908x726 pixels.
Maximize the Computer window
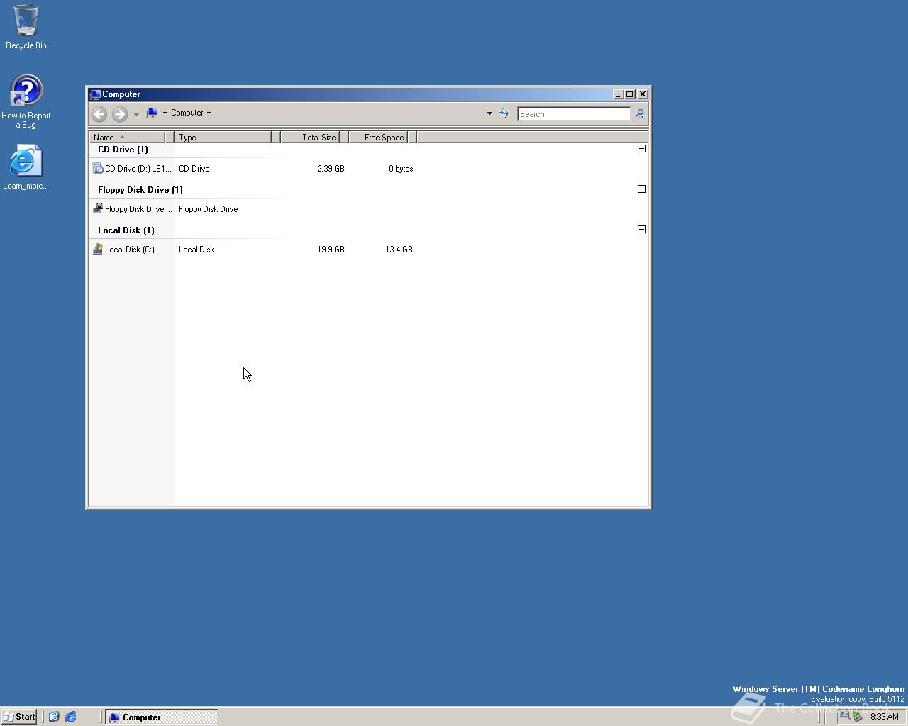[x=629, y=94]
